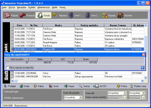Open the Dane menu

tap(4, 8)
